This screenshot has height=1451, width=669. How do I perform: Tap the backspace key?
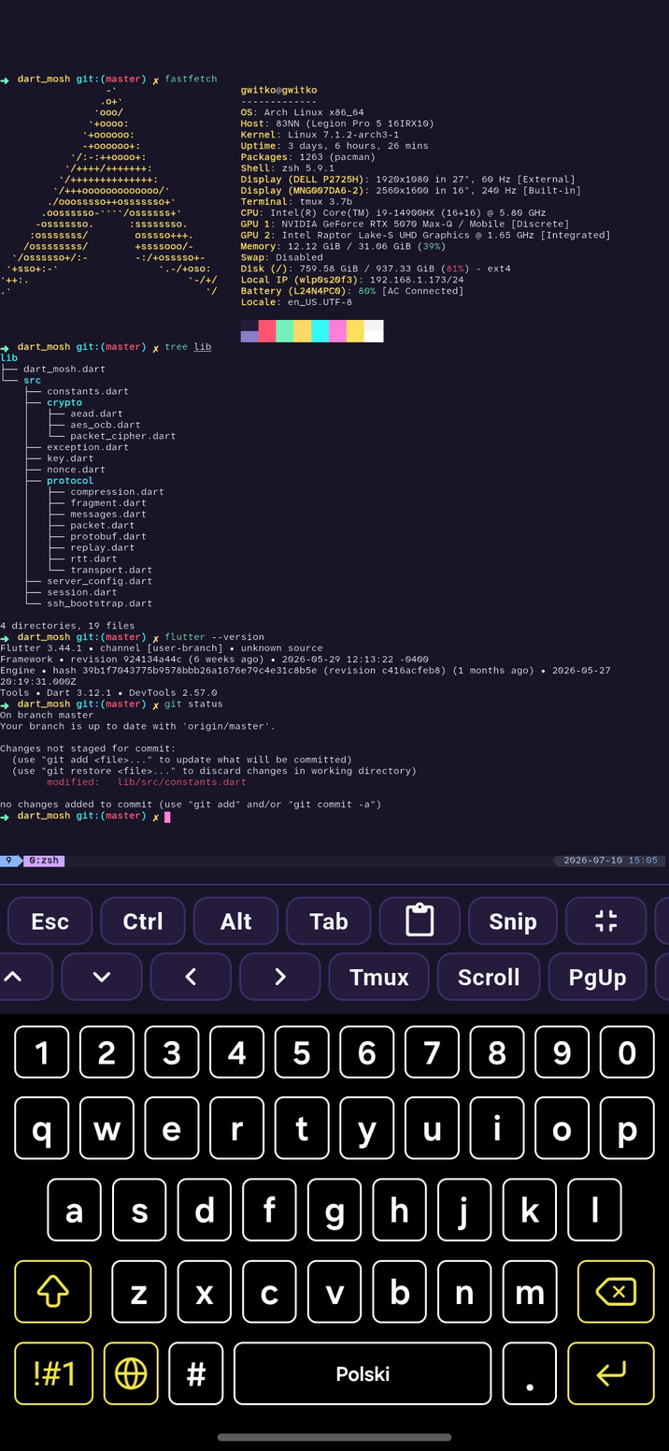pos(616,1292)
